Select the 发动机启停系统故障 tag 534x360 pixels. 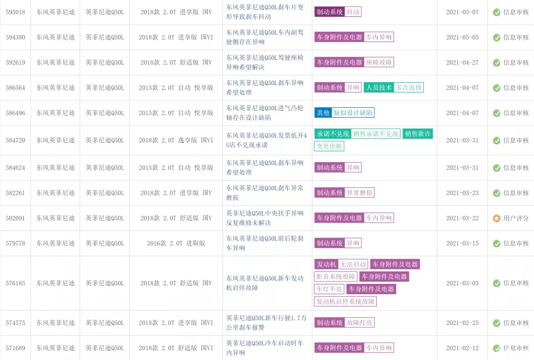point(345,302)
